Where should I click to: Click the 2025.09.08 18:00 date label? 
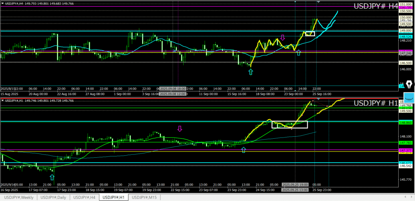173,89
